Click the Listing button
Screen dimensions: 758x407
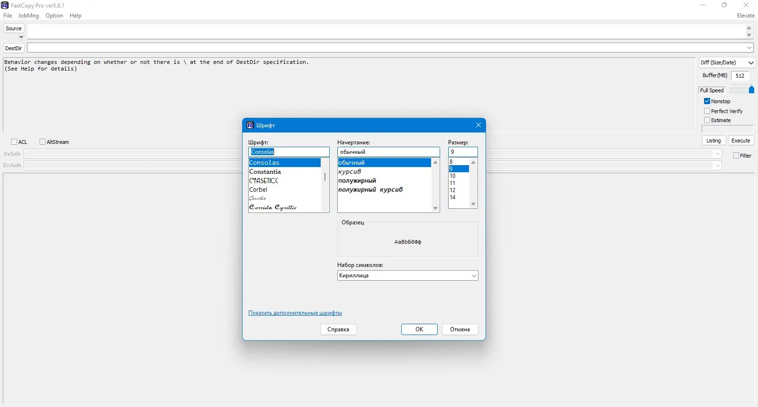pyautogui.click(x=713, y=141)
